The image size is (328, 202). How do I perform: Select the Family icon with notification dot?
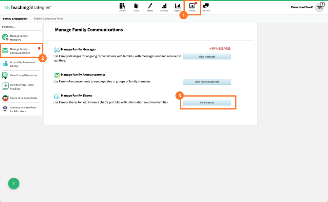(192, 7)
